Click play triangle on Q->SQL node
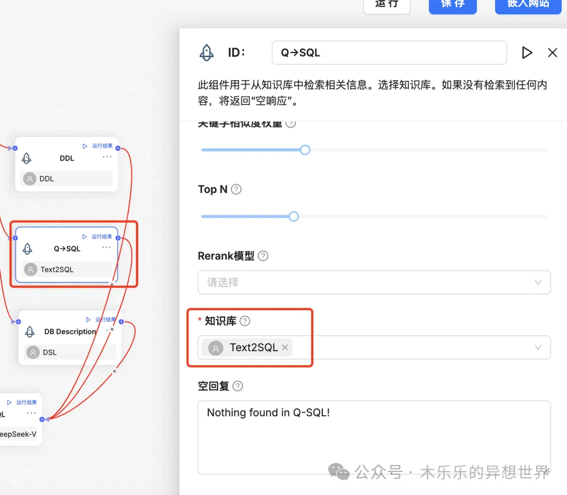This screenshot has height=495, width=567. 84,236
